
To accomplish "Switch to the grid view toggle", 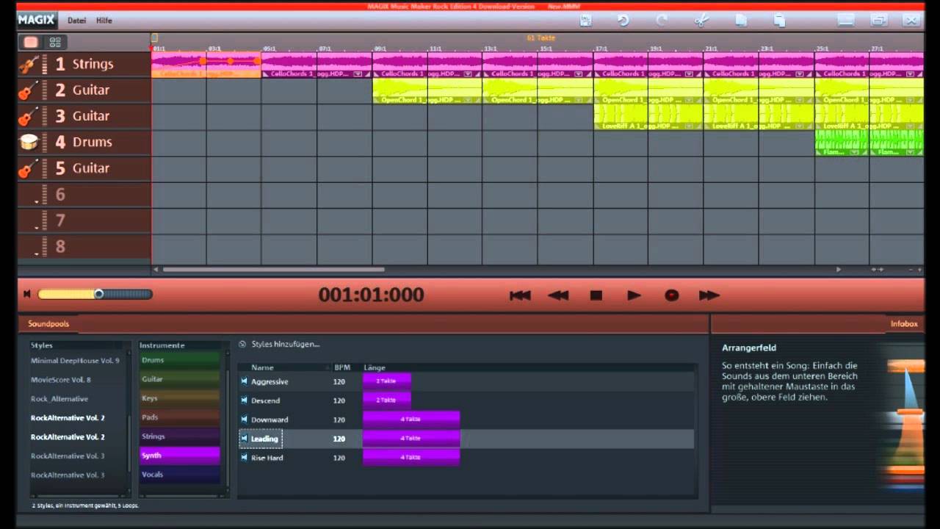I will (54, 42).
